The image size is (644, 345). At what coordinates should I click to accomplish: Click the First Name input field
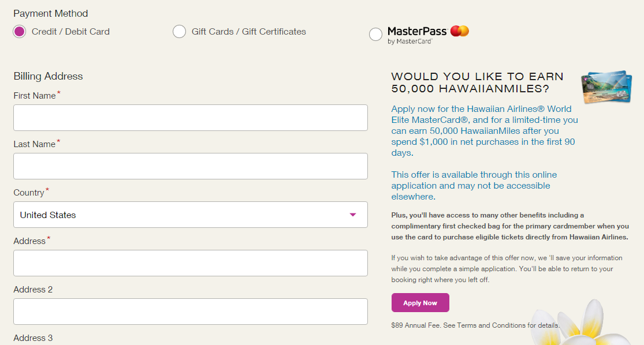coord(191,118)
